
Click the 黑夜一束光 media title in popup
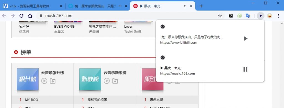(171, 68)
